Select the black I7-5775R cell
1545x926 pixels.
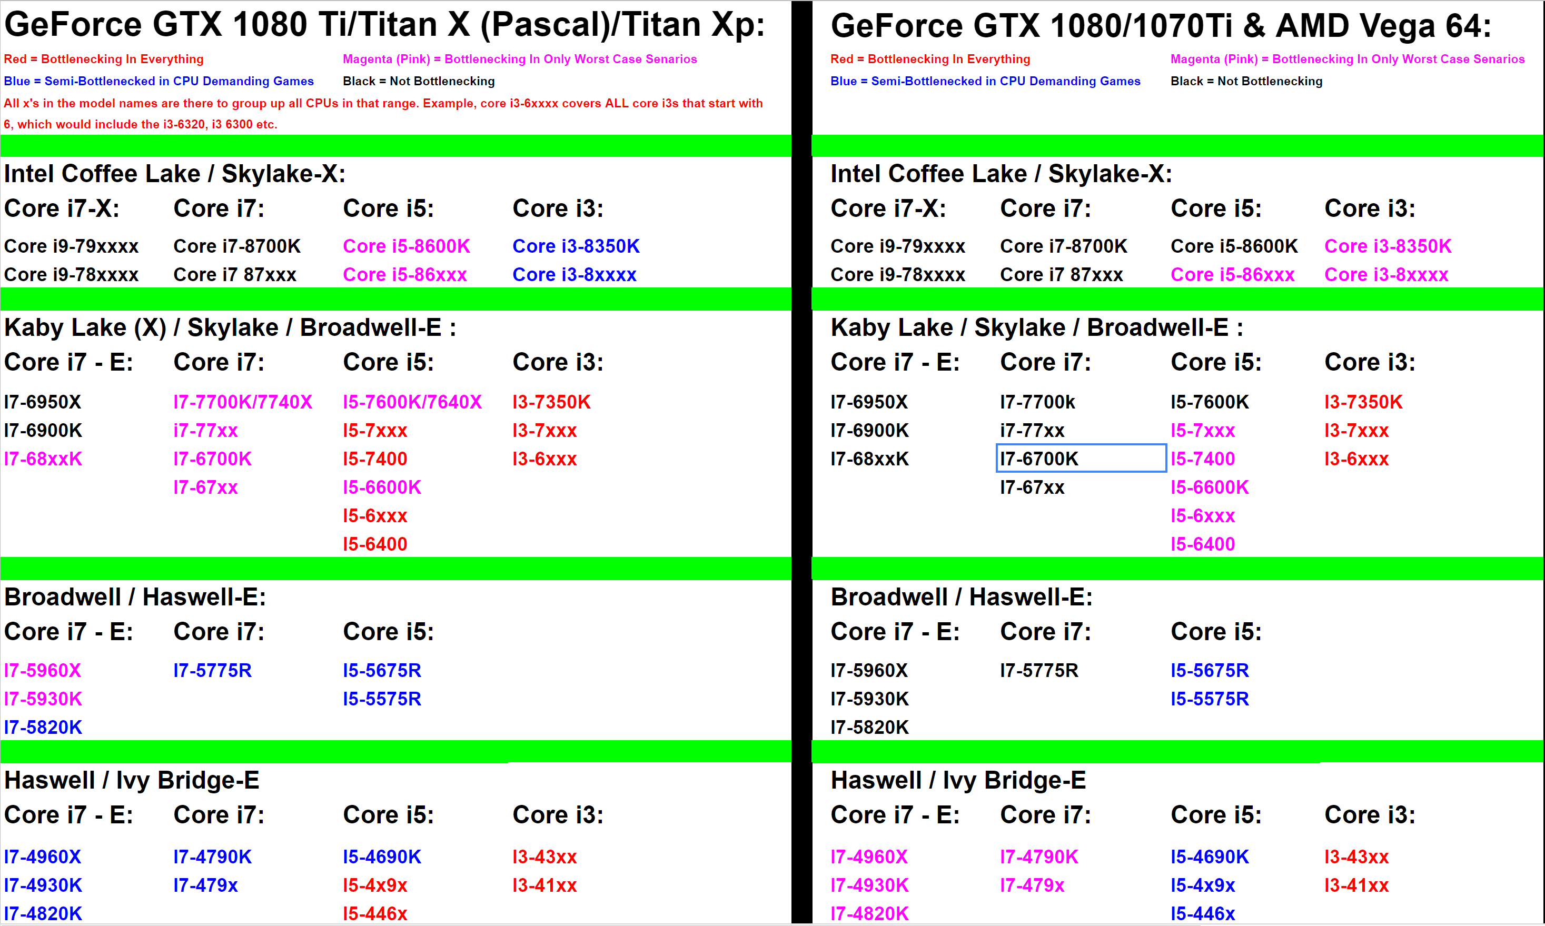click(x=1039, y=670)
